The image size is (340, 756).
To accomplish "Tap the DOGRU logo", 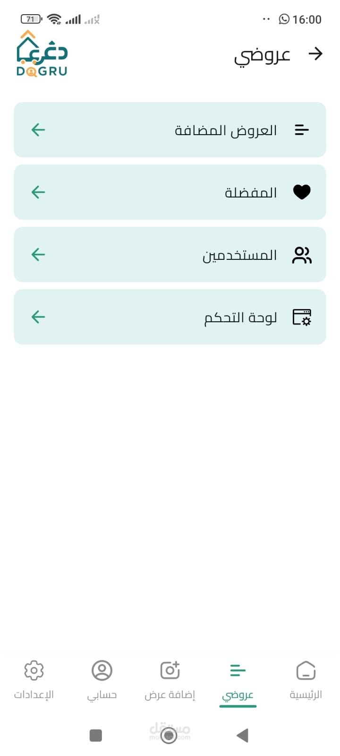I will [42, 53].
